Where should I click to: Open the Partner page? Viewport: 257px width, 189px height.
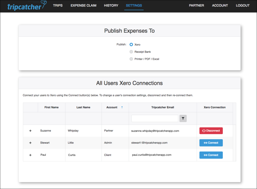click(x=196, y=6)
